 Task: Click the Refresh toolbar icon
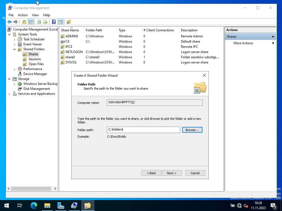[39, 22]
